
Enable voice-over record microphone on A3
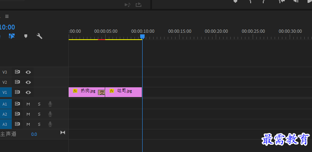50,124
